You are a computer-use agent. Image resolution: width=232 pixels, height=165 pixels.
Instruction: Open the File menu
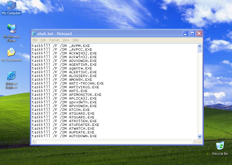point(35,40)
